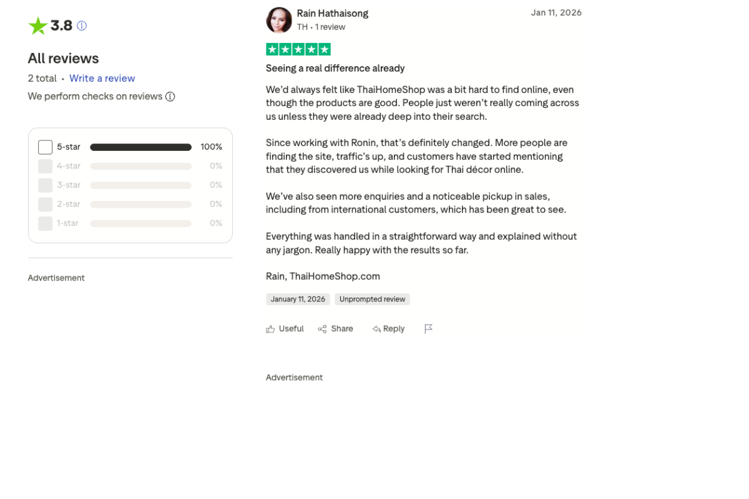Click the info icon after checks on reviews

coord(169,97)
